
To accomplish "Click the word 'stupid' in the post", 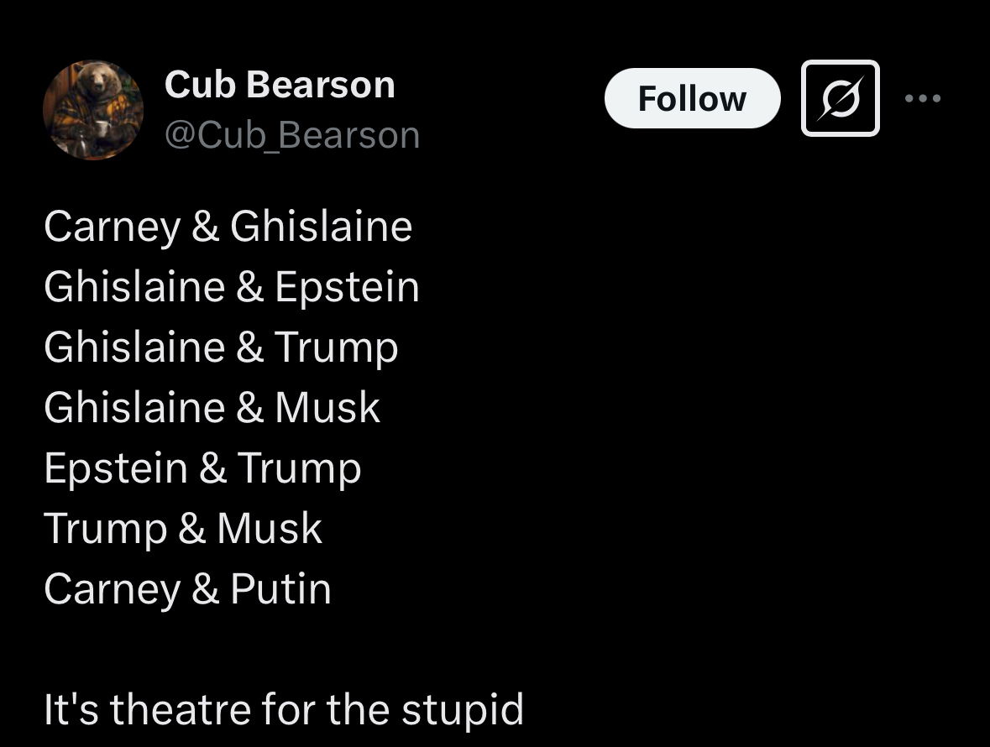I will coord(463,709).
